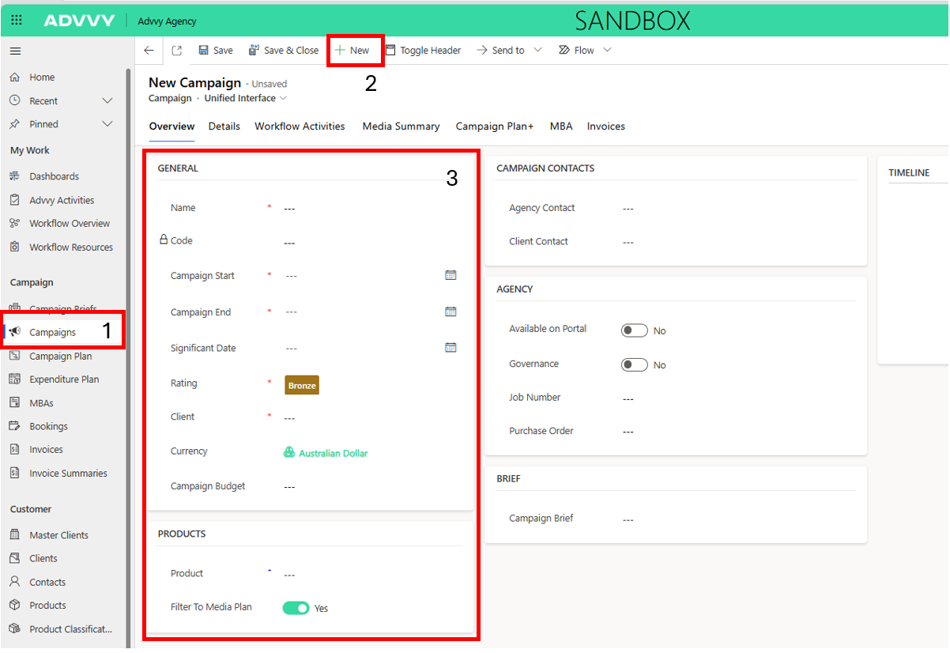The width and height of the screenshot is (950, 653).
Task: Click the Invoices icon in sidebar
Action: tap(14, 449)
